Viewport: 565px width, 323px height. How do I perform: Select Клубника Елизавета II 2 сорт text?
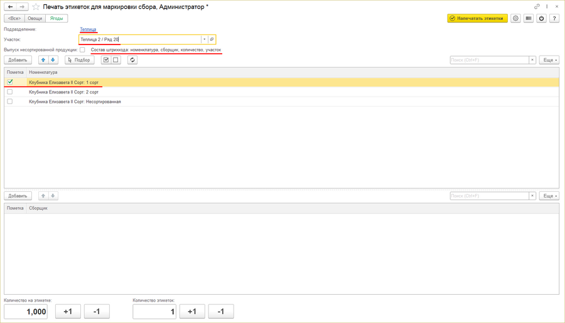(64, 92)
